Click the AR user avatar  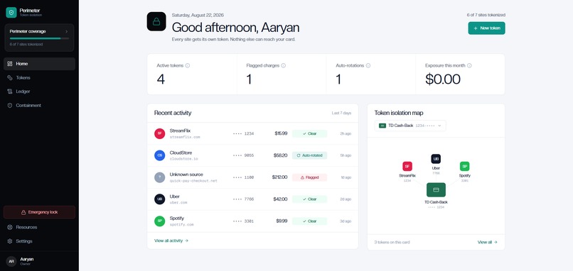[x=11, y=261]
